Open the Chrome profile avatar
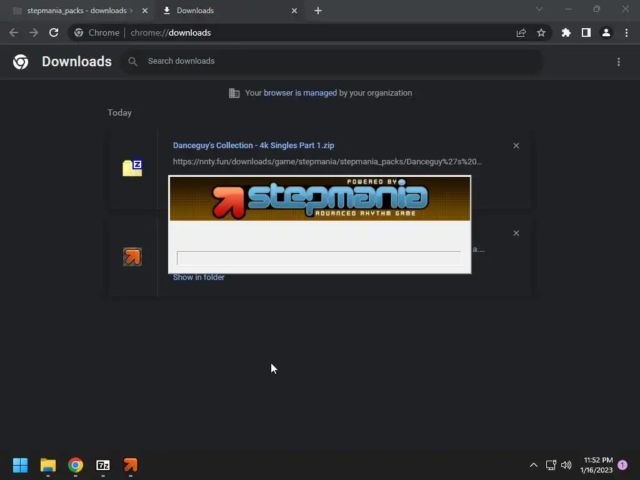640x480 pixels. (x=606, y=32)
